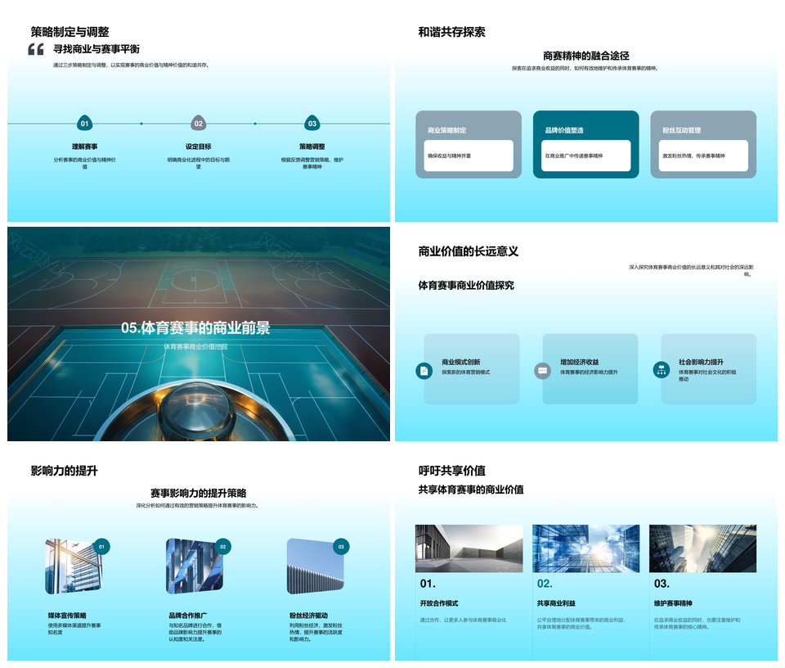Click the 05.体育赛事的商业前景 section title

195,328
